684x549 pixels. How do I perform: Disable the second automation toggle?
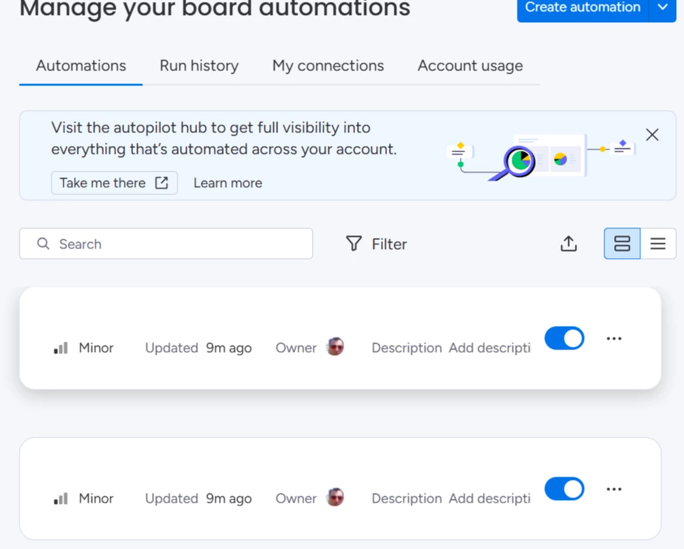point(565,489)
